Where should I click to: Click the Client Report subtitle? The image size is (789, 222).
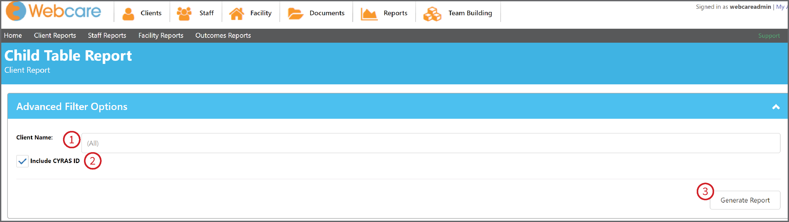pos(27,70)
